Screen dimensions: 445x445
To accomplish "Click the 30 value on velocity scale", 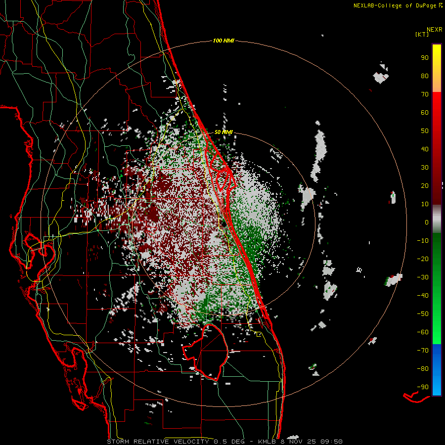I will pyautogui.click(x=425, y=168).
